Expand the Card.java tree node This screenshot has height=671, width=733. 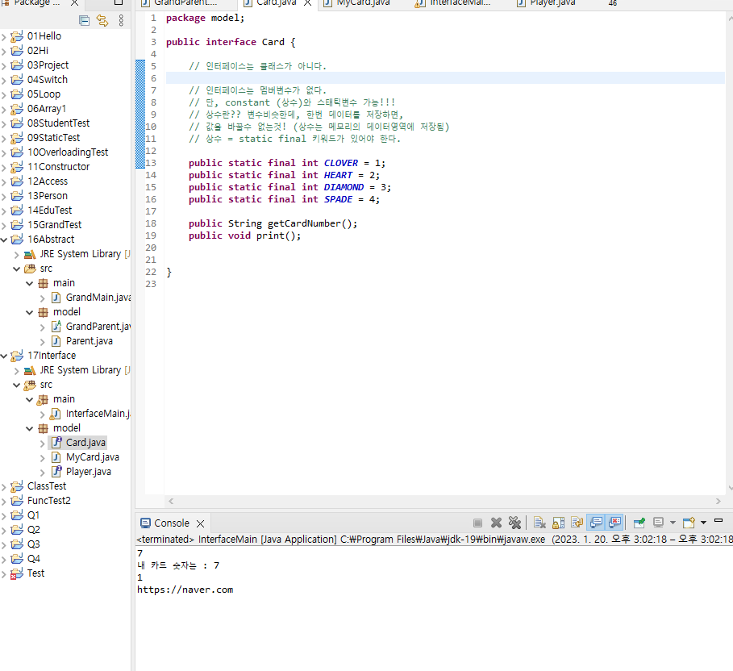[x=43, y=444]
